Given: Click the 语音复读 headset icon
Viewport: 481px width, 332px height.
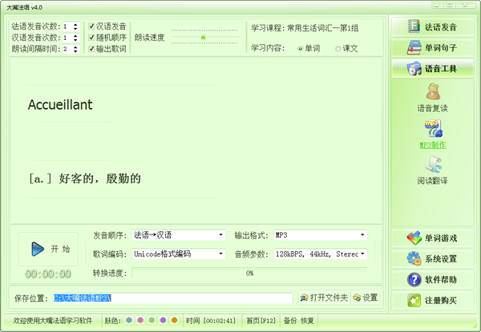Looking at the screenshot, I should coord(433,91).
